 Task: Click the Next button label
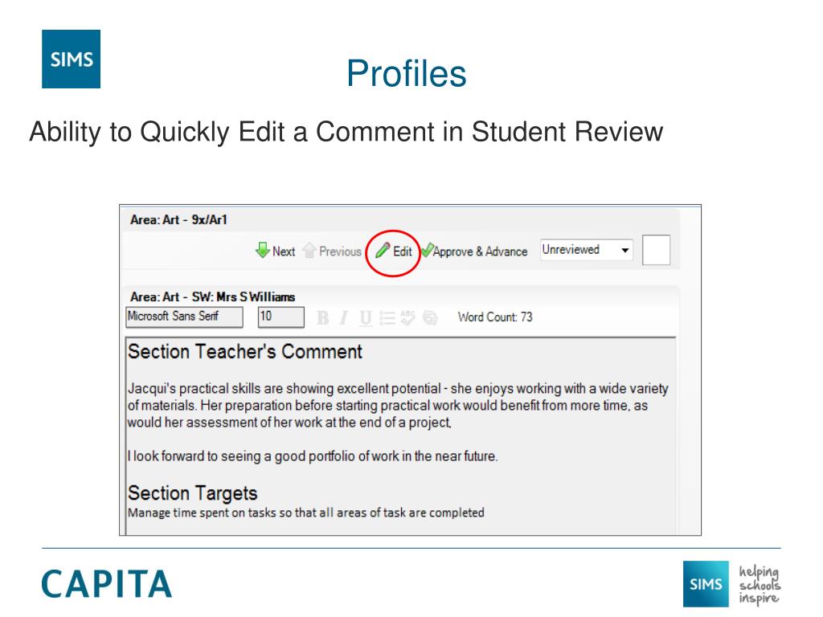pyautogui.click(x=284, y=251)
